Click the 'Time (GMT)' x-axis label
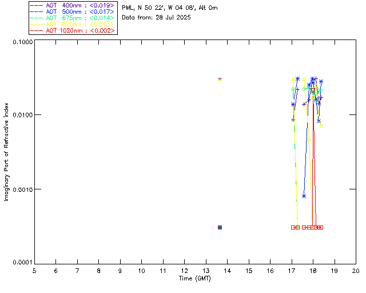Viewport: 366px width, 293px height. pyautogui.click(x=195, y=278)
